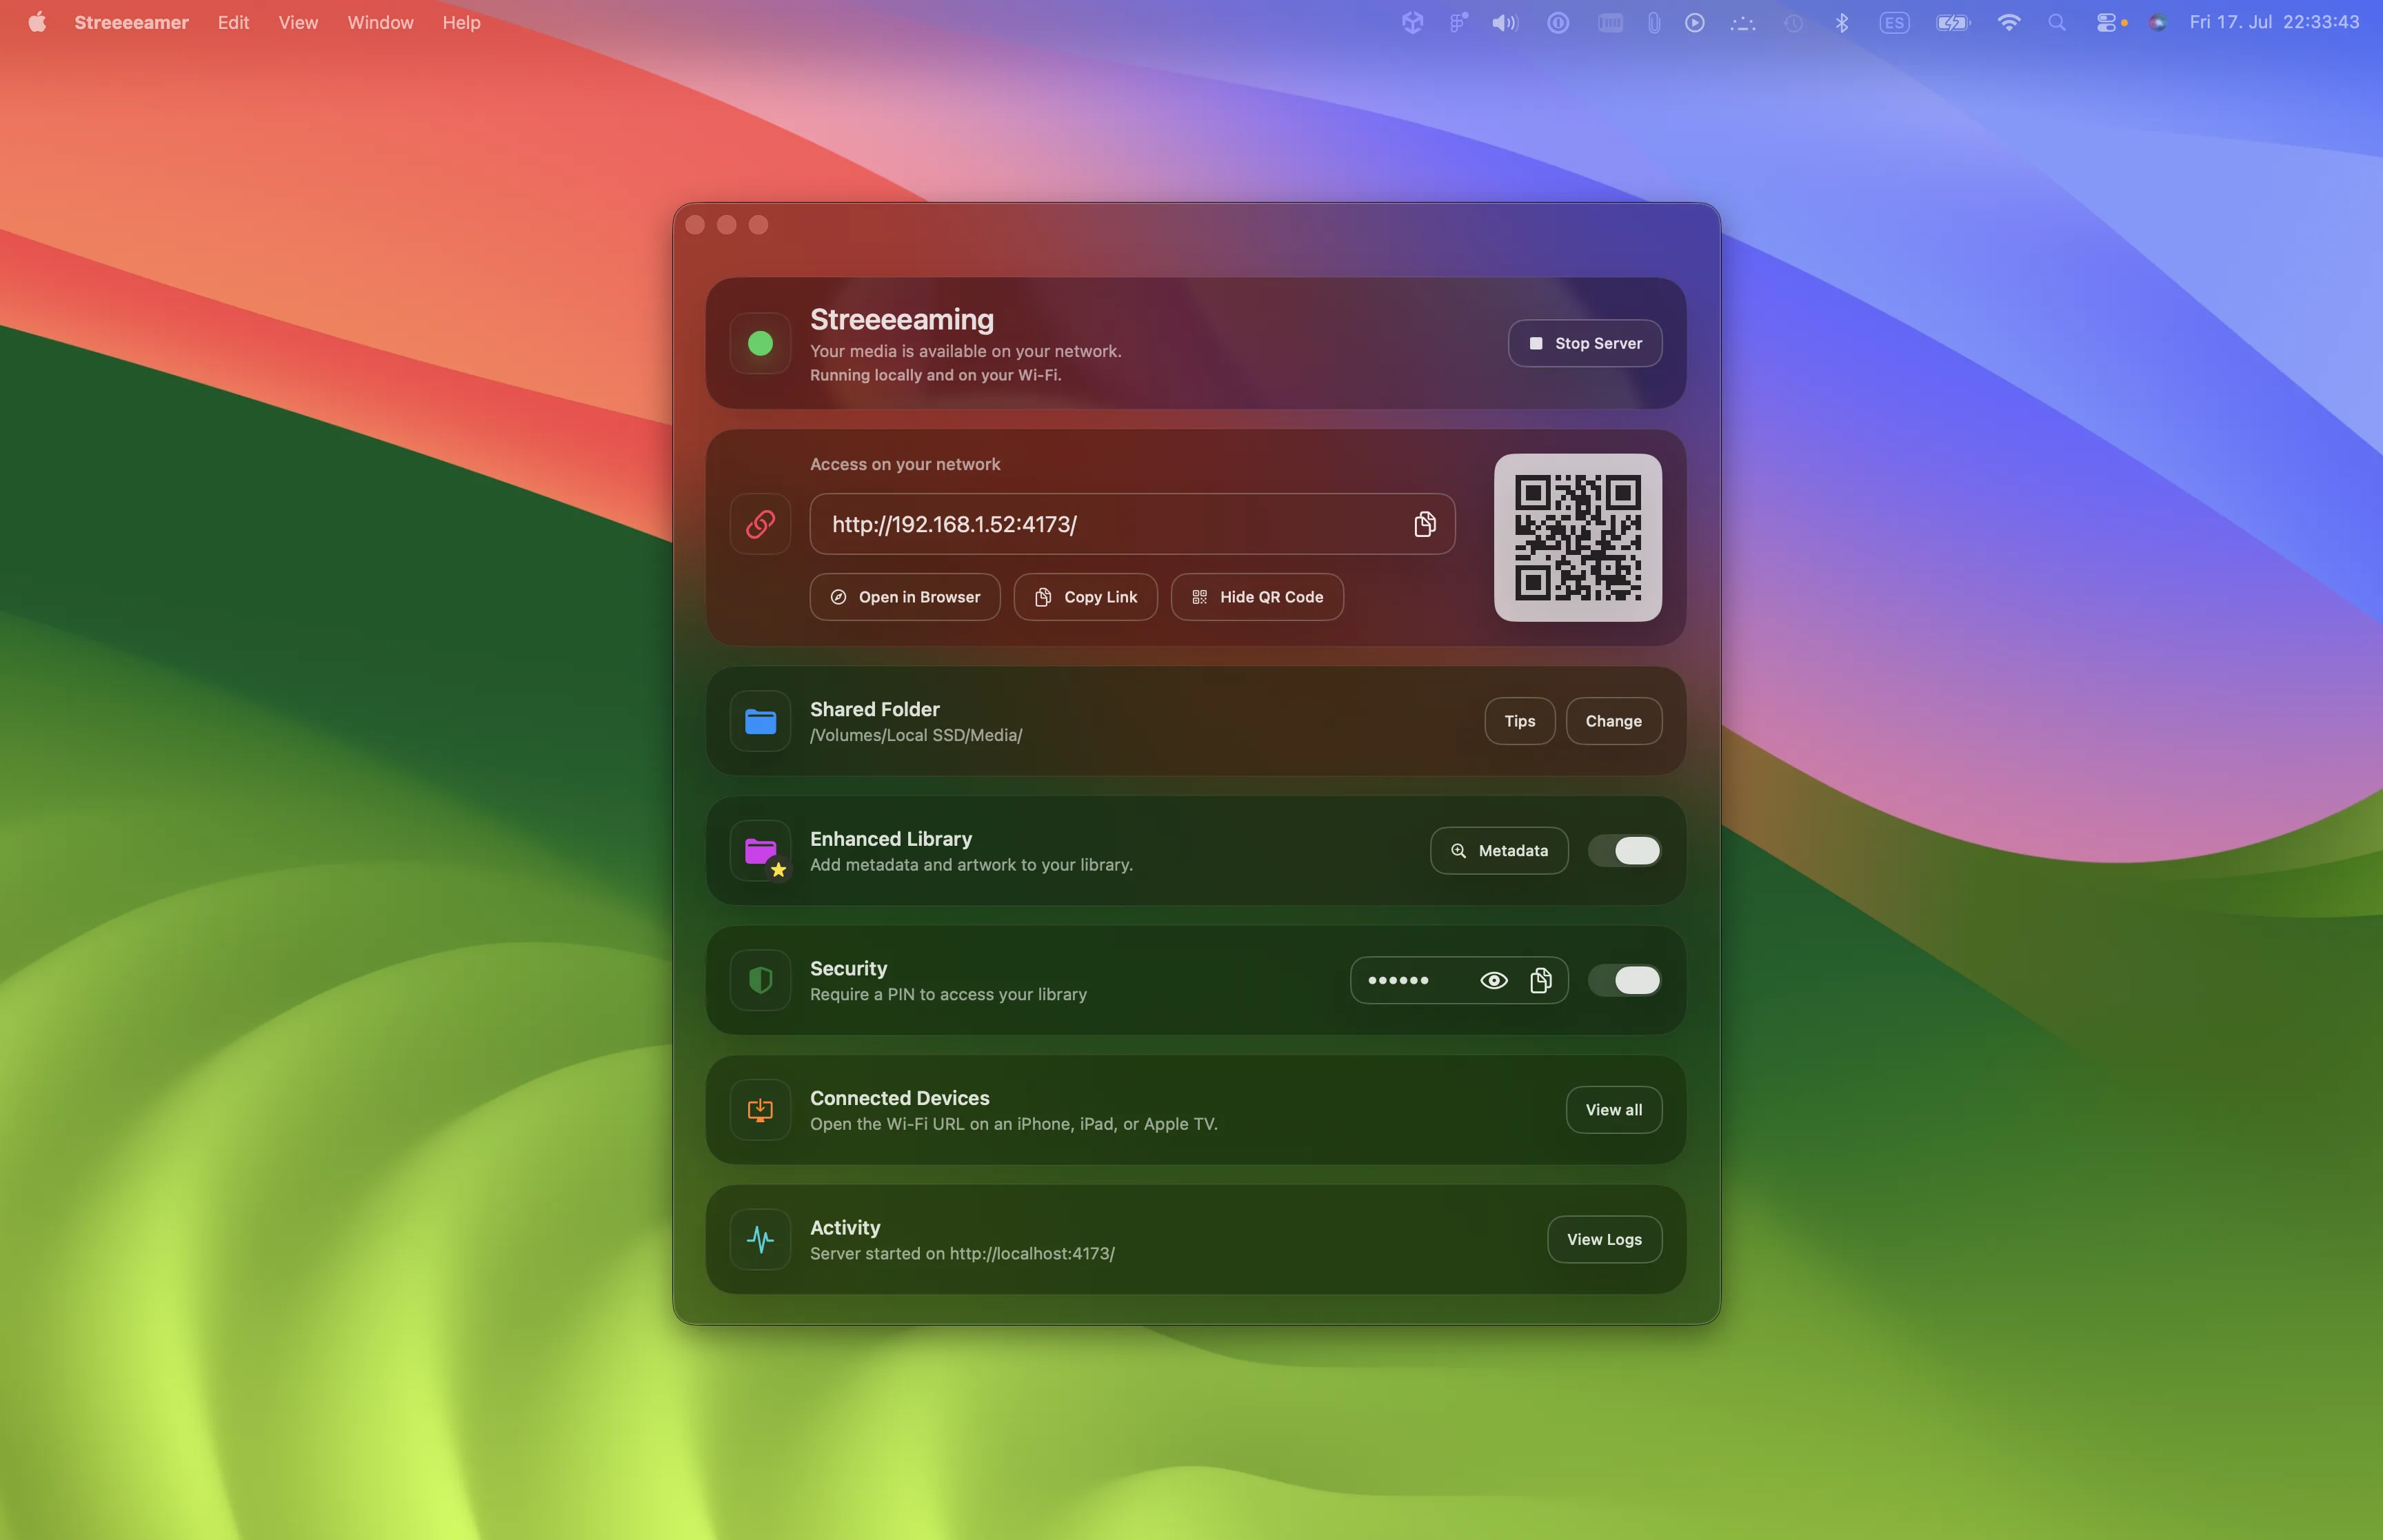Reveal the PIN with the eye icon

[1494, 980]
